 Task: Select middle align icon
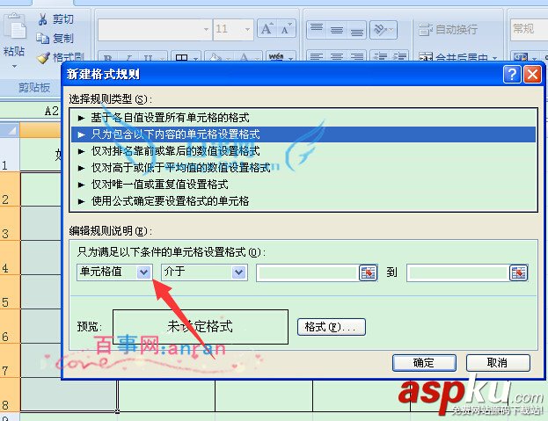point(337,29)
